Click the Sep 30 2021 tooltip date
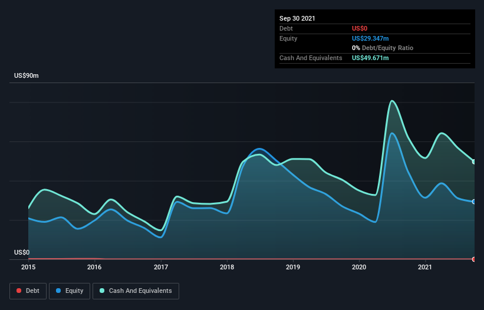The image size is (484, 310). tap(297, 18)
